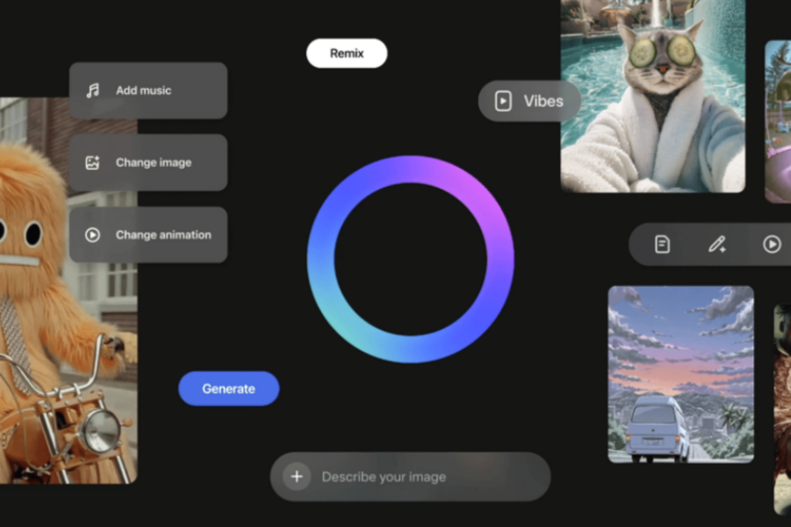Select the pencil sparkle edit icon

coord(717,245)
